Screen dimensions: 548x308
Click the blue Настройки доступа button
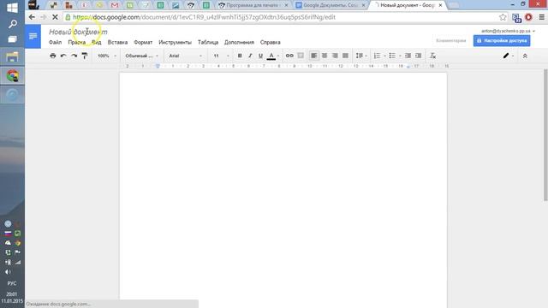(502, 41)
